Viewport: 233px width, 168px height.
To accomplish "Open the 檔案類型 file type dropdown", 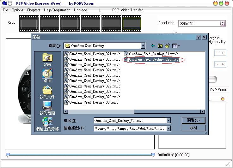I will (169, 128).
